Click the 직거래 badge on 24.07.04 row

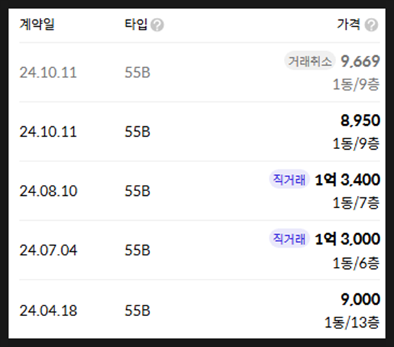pyautogui.click(x=289, y=239)
